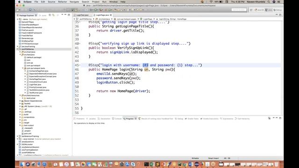Open the External Tools run dropdown icon
Viewport: 299px width, 168px height.
pos(100,10)
